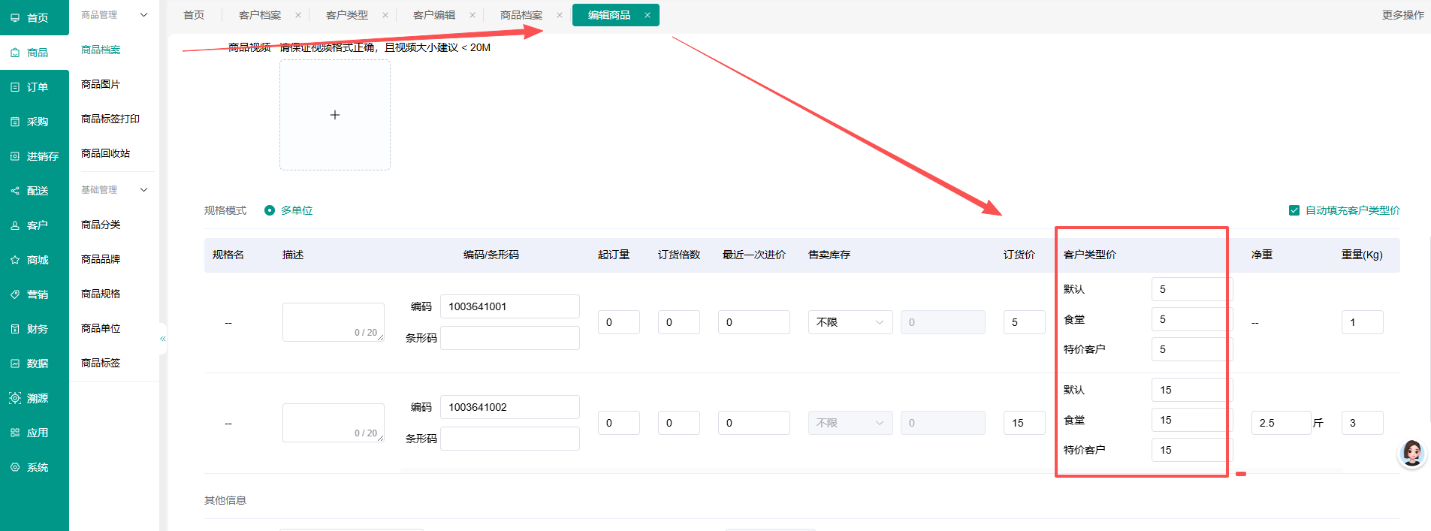Screen dimensions: 1431x531
Task: Collapse the submenu with the double-arrow handle
Action: click(163, 339)
